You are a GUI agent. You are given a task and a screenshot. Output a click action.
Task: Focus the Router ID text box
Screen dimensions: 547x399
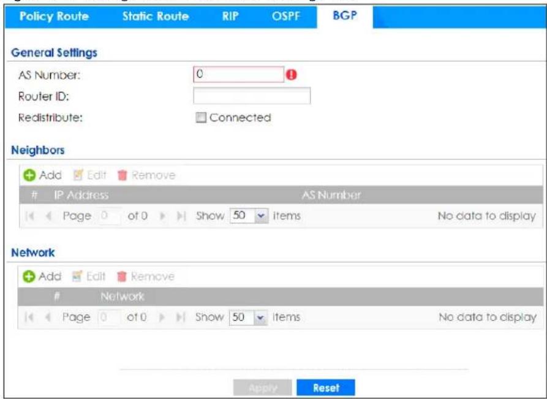coord(252,96)
